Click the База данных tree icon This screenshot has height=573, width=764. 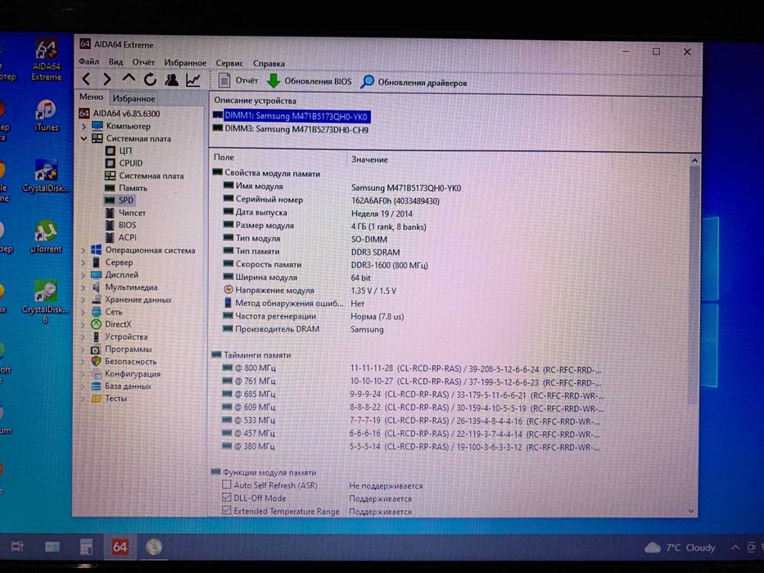[96, 386]
